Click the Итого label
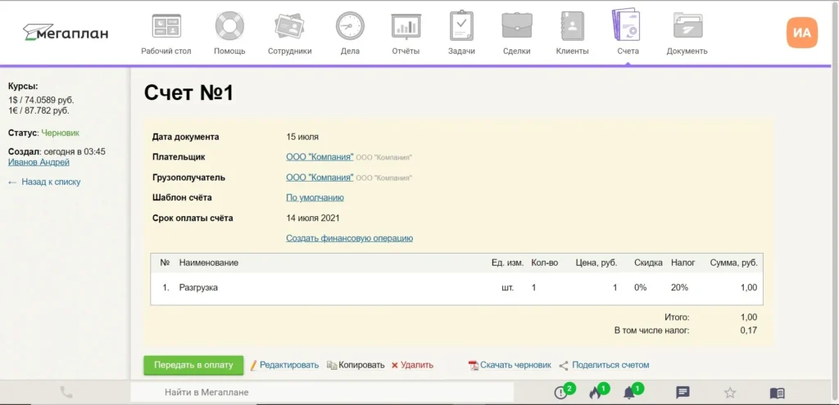The image size is (839, 405). (677, 317)
